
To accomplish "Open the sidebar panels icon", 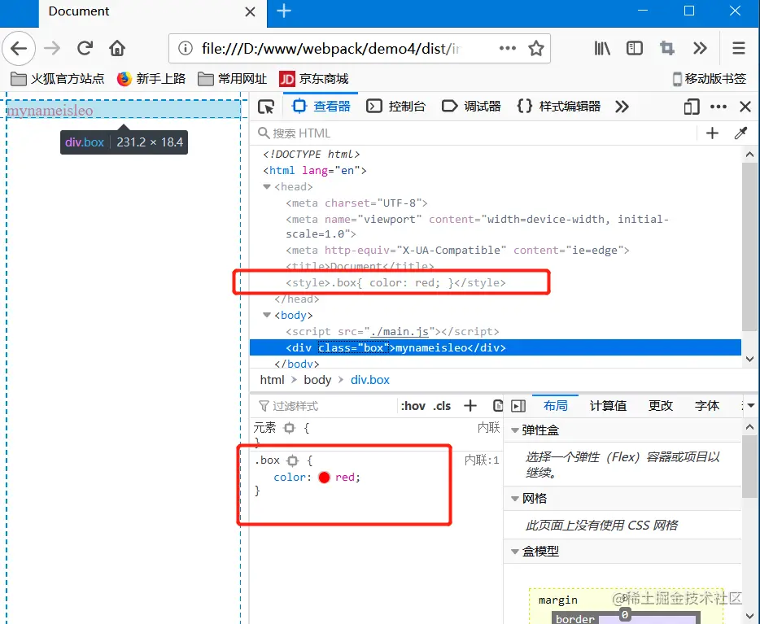I will tap(635, 49).
